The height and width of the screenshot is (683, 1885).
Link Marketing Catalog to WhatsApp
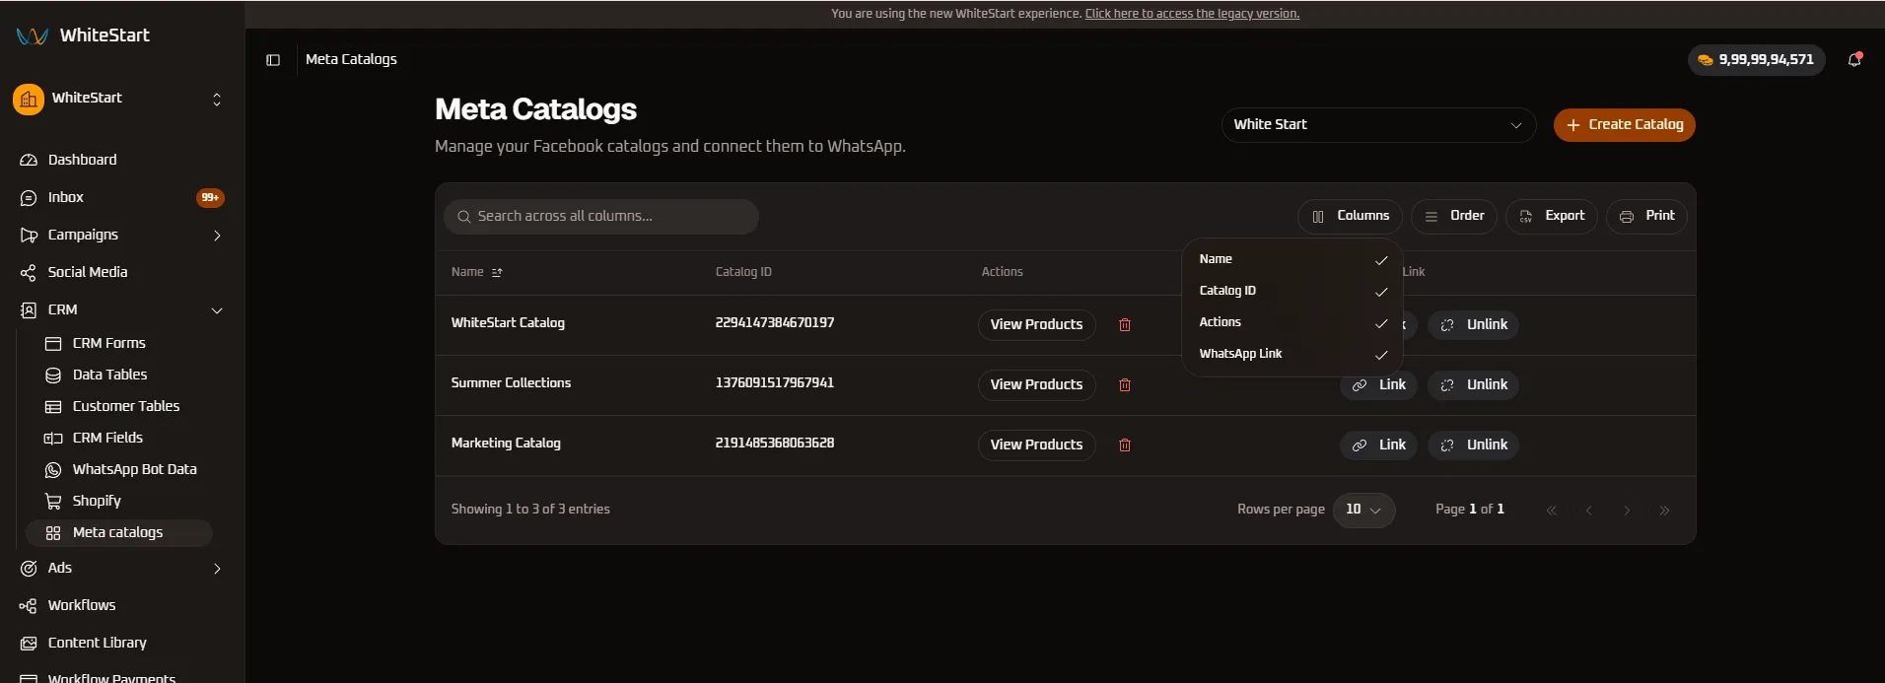pos(1378,445)
